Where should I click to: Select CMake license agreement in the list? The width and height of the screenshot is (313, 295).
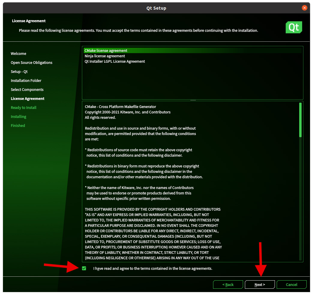coord(106,51)
